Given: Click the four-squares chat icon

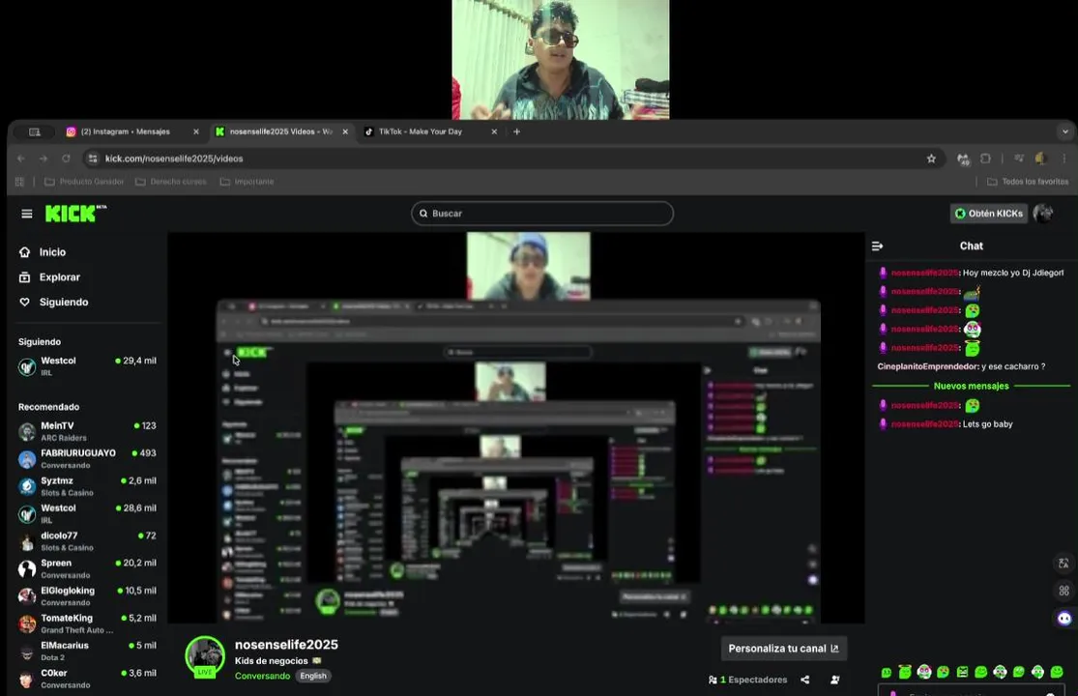Looking at the screenshot, I should (1063, 591).
